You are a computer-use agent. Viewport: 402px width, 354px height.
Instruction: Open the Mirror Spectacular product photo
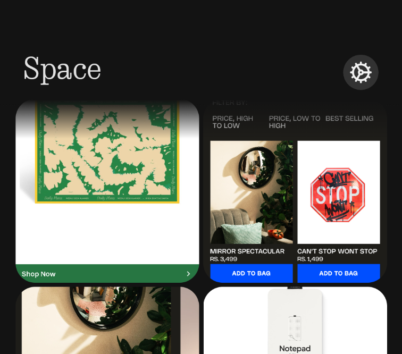pos(252,192)
